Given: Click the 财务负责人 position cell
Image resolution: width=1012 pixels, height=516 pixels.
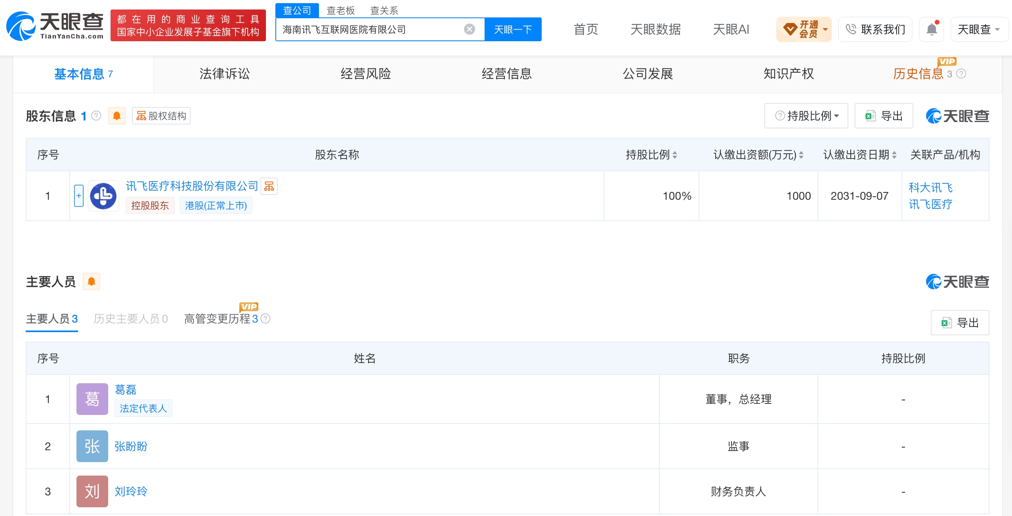Looking at the screenshot, I should coord(738,491).
